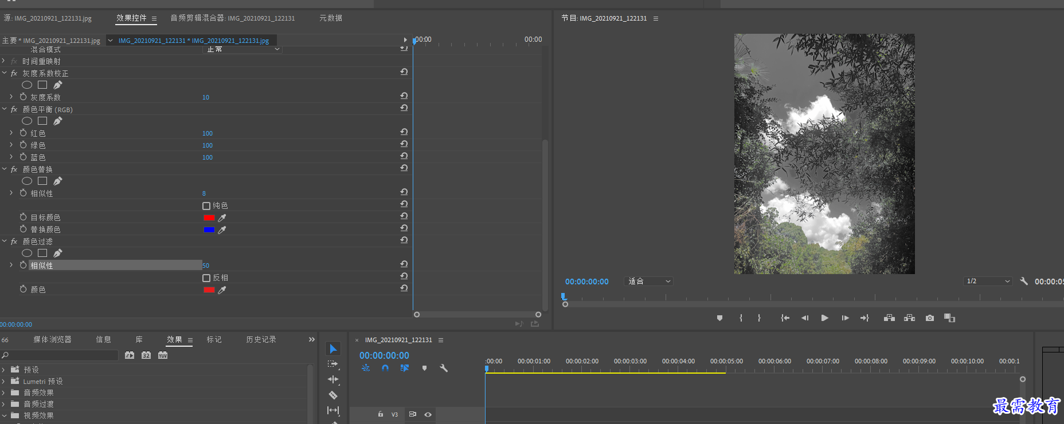This screenshot has height=424, width=1064.
Task: Select the Slip tool
Action: 333,410
